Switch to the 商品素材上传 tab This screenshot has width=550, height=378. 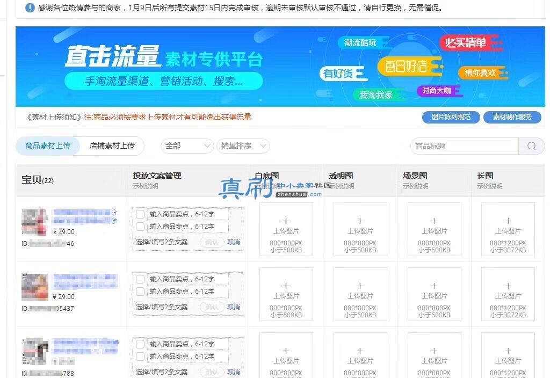pos(48,146)
